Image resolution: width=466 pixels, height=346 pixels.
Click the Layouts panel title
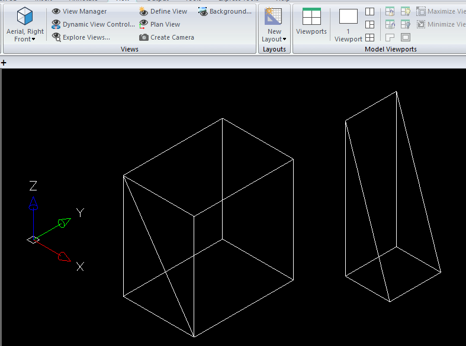click(x=274, y=49)
